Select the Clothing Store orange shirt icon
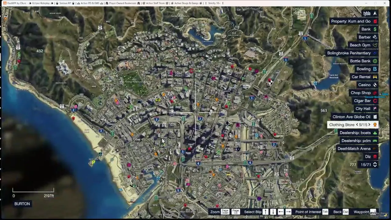The image size is (391, 220). tap(375, 125)
